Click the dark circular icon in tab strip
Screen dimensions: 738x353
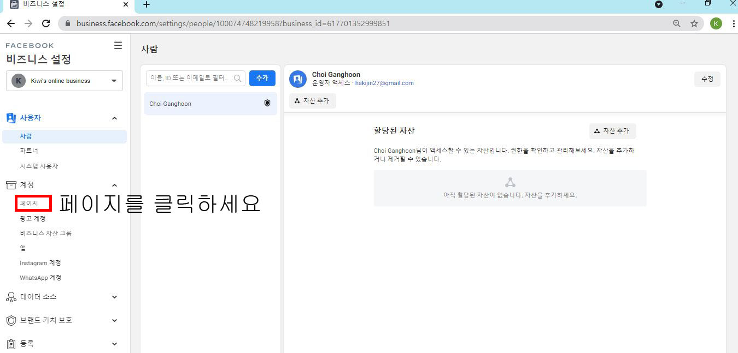(659, 4)
